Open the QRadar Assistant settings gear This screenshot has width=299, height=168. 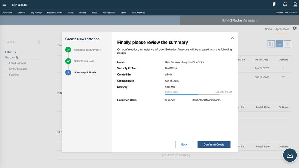point(295,28)
